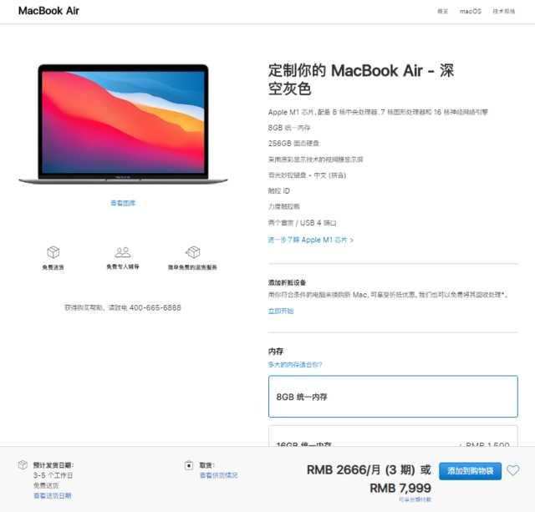The height and width of the screenshot is (512, 535).
Task: Click the specialist guidance people icon
Action: [123, 252]
